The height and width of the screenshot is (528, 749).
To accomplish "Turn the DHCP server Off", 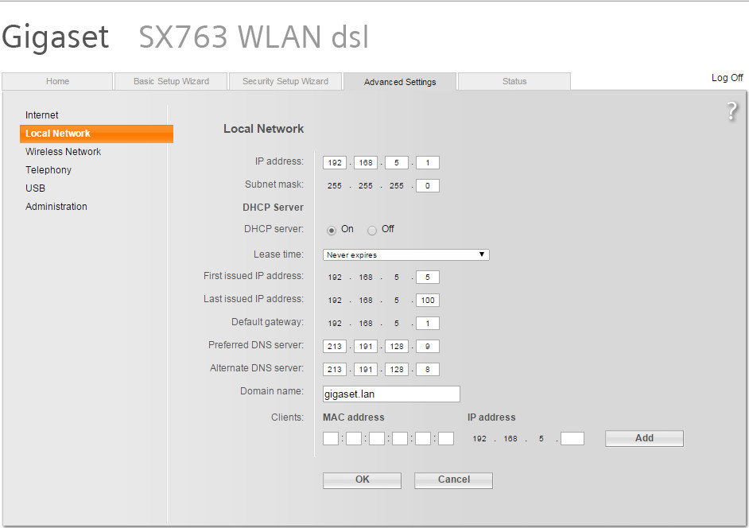I will pyautogui.click(x=372, y=230).
